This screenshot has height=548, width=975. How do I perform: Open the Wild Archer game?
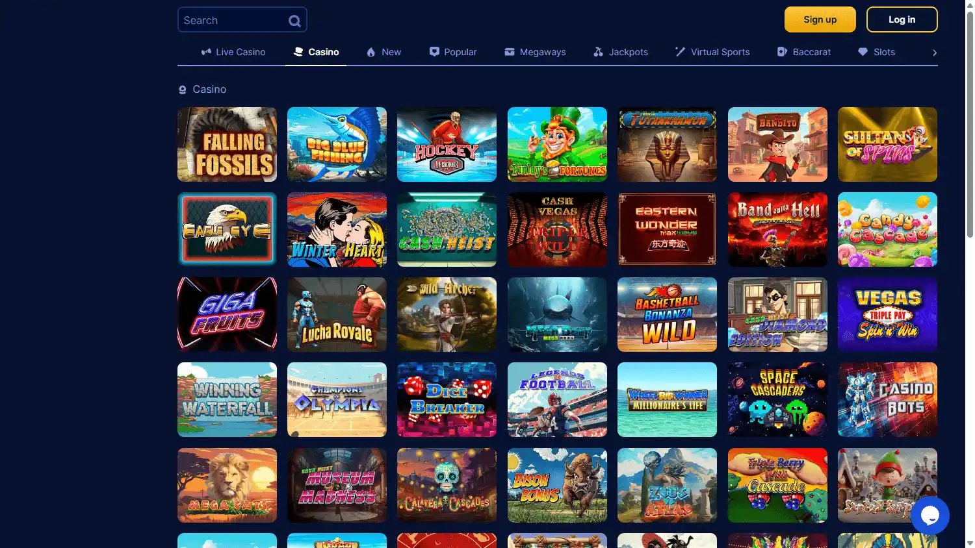(x=447, y=314)
